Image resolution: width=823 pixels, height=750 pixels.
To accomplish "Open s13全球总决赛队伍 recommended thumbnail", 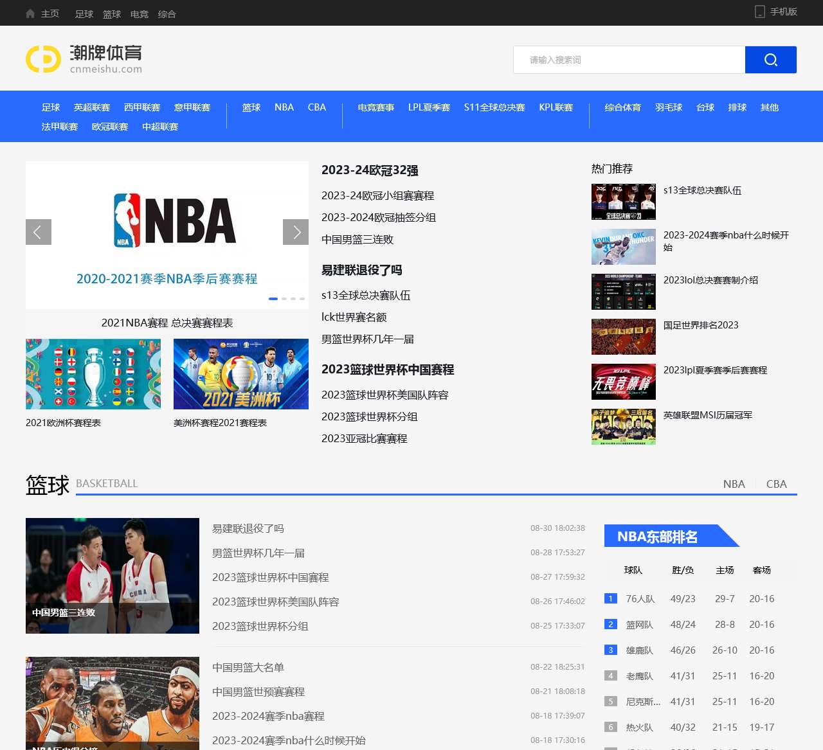I will pos(624,202).
